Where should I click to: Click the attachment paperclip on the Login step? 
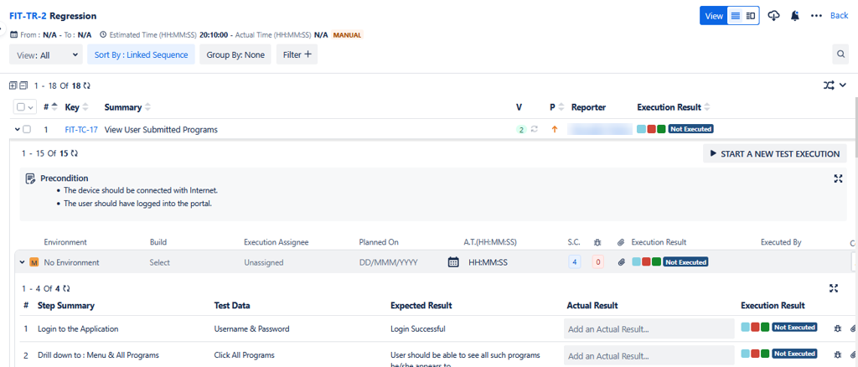[x=854, y=328]
